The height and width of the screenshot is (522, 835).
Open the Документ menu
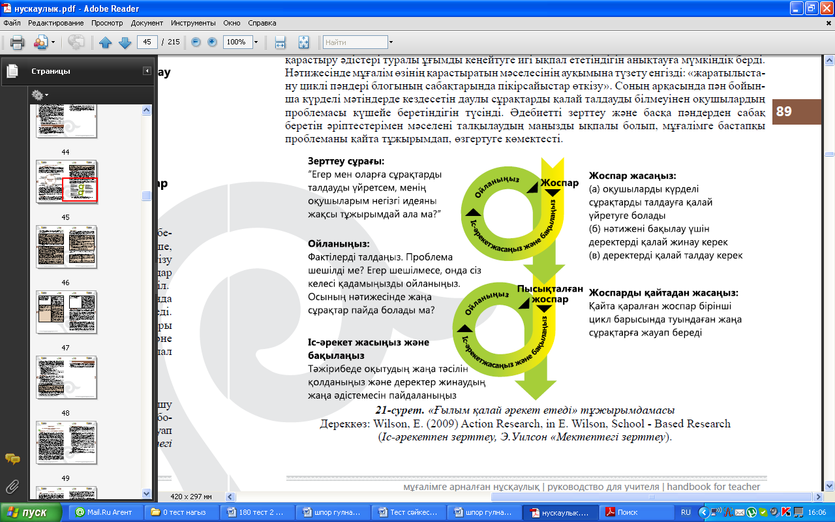147,23
